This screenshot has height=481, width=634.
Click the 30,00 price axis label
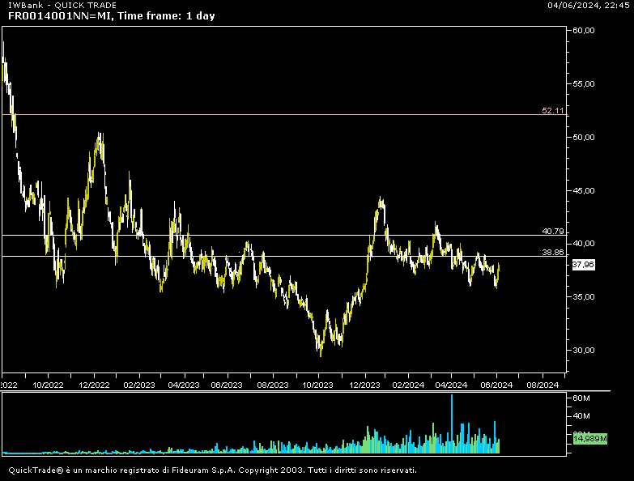click(x=584, y=350)
